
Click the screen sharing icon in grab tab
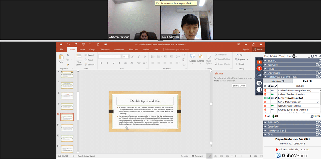coord(259,83)
